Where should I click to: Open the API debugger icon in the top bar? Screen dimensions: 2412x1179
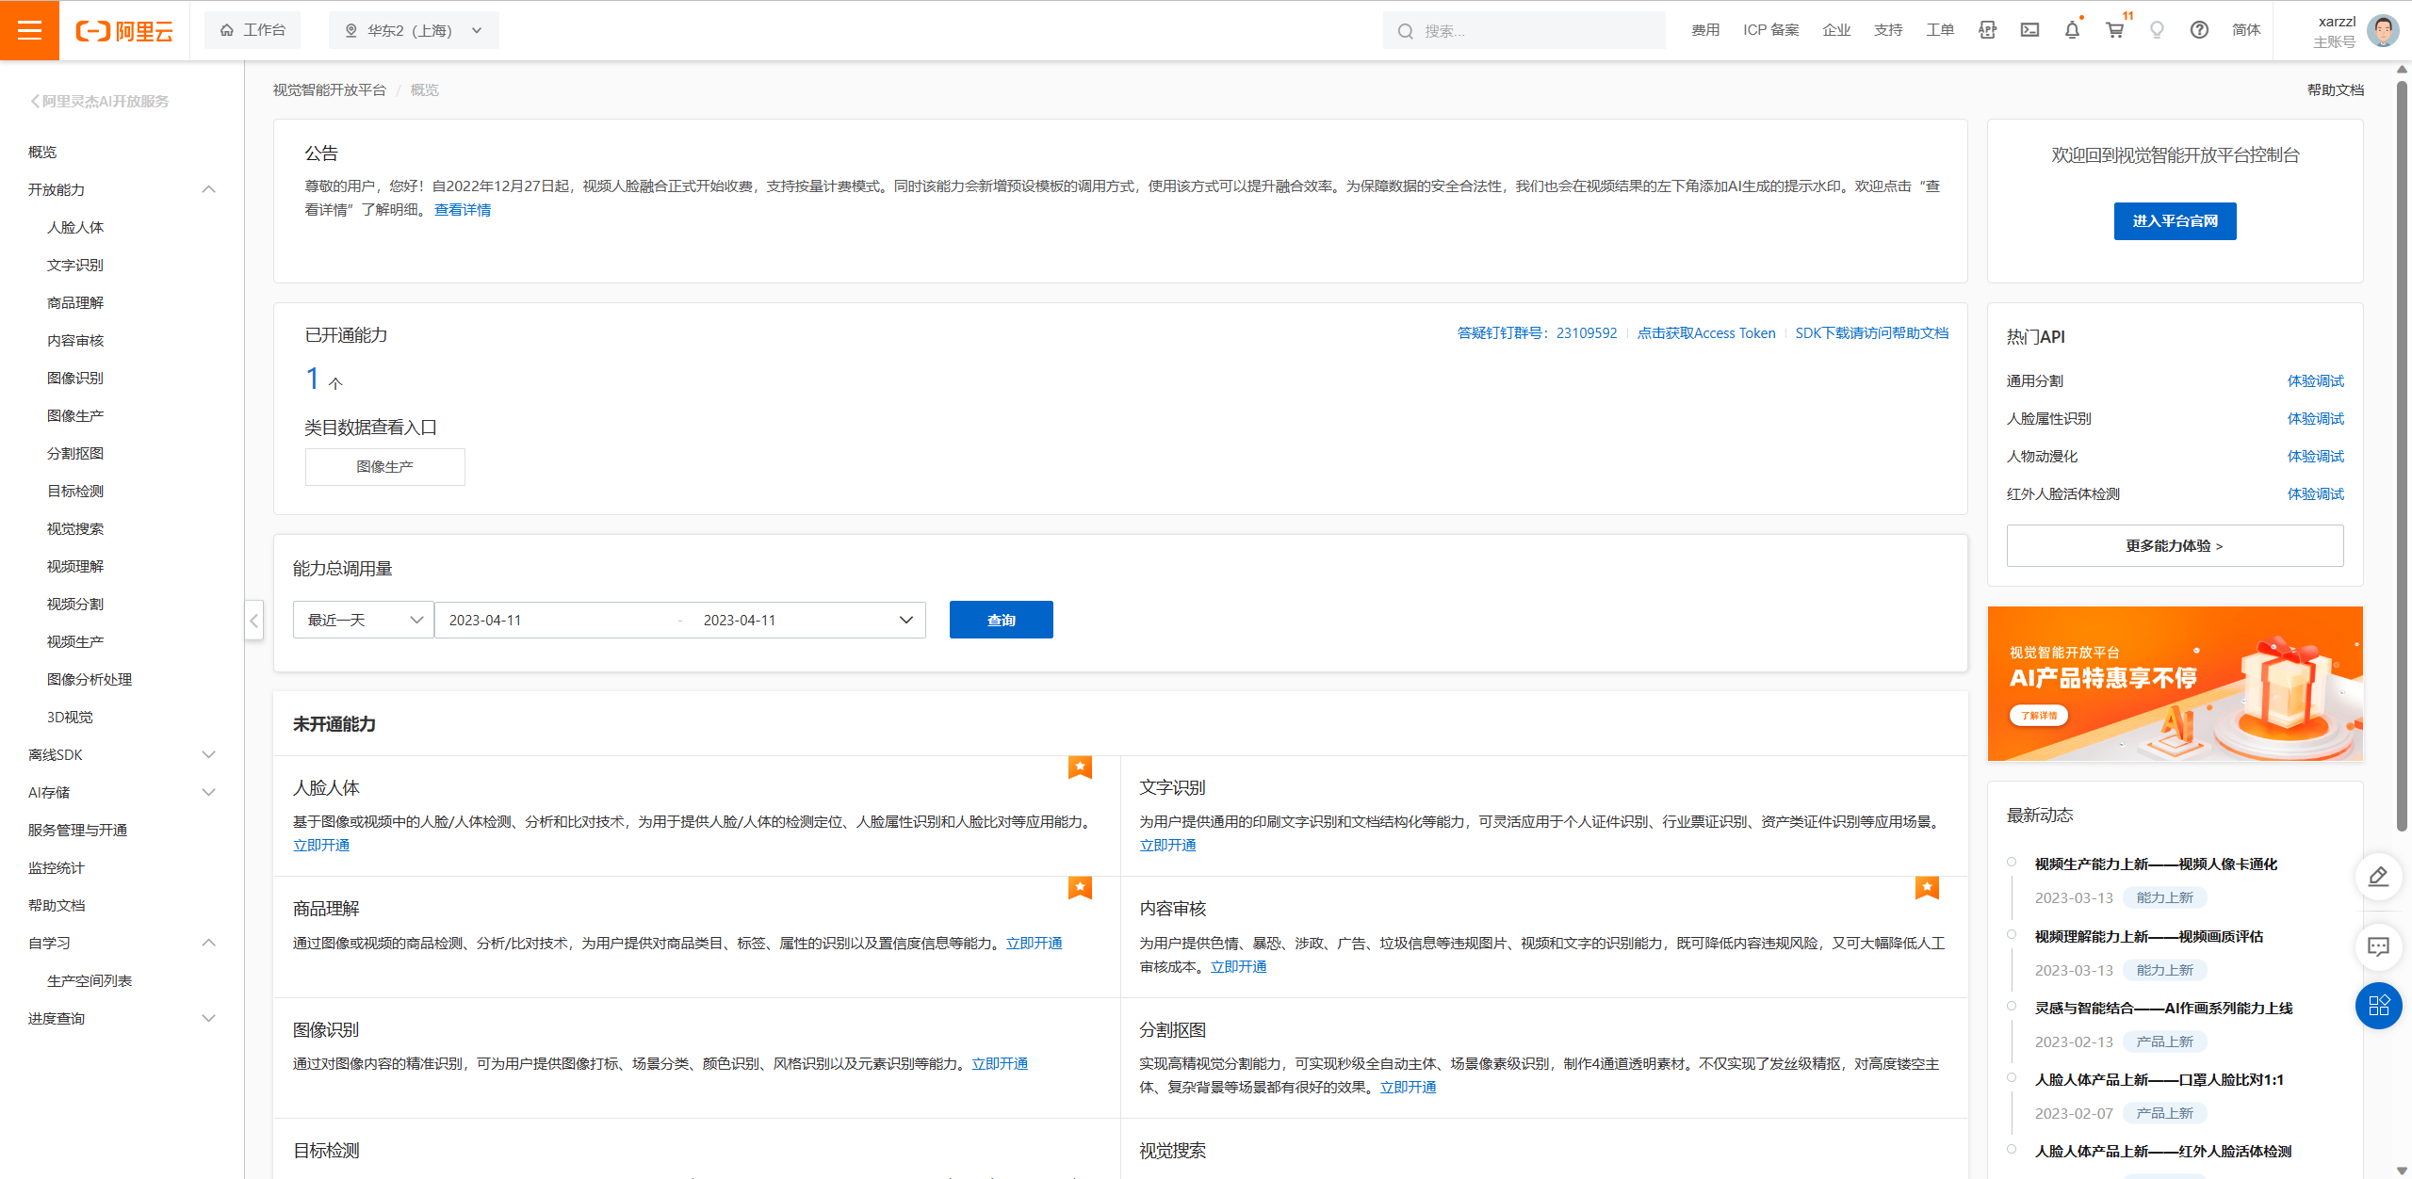[1987, 30]
